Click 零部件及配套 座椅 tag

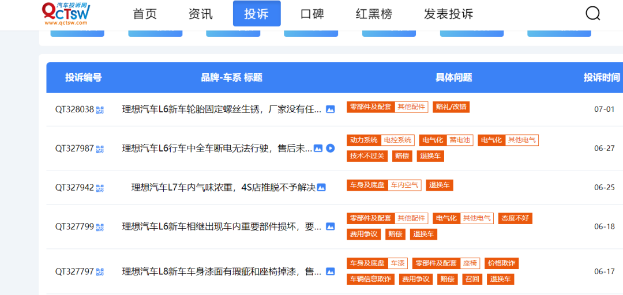446,263
